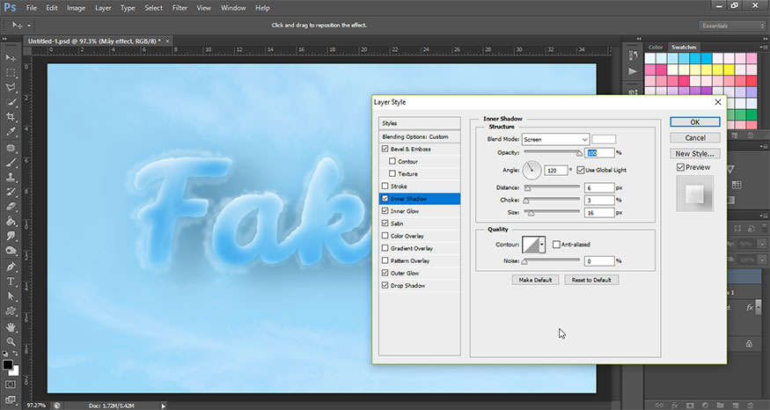The image size is (770, 410).
Task: Toggle the Preview checkbox
Action: click(680, 167)
